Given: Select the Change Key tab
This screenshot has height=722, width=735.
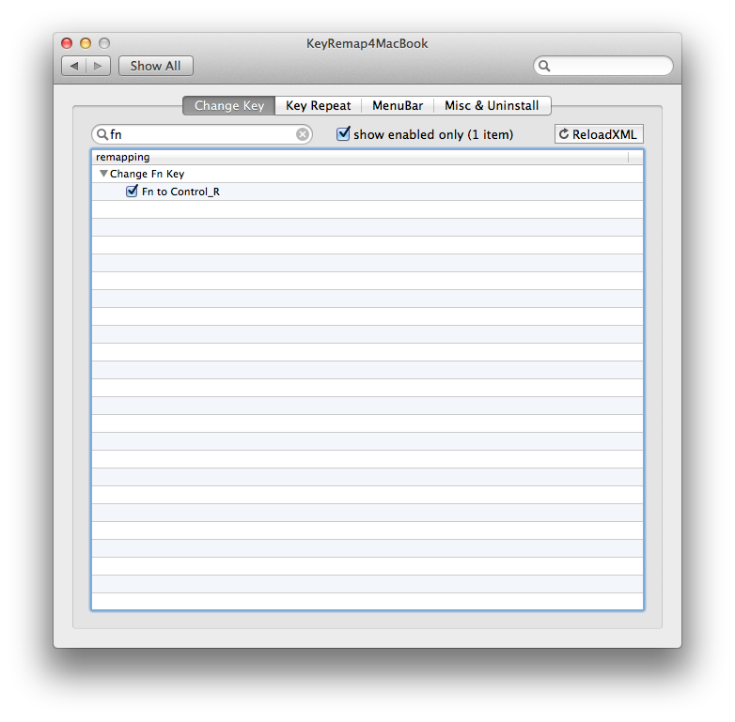Looking at the screenshot, I should coord(229,105).
